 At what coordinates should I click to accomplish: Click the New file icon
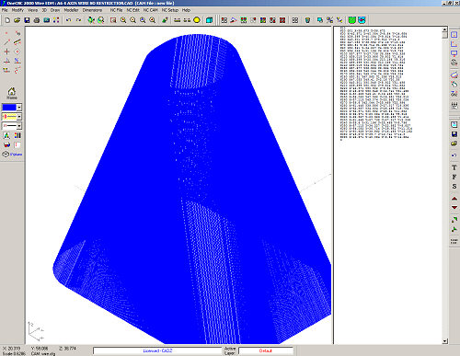(7, 20)
